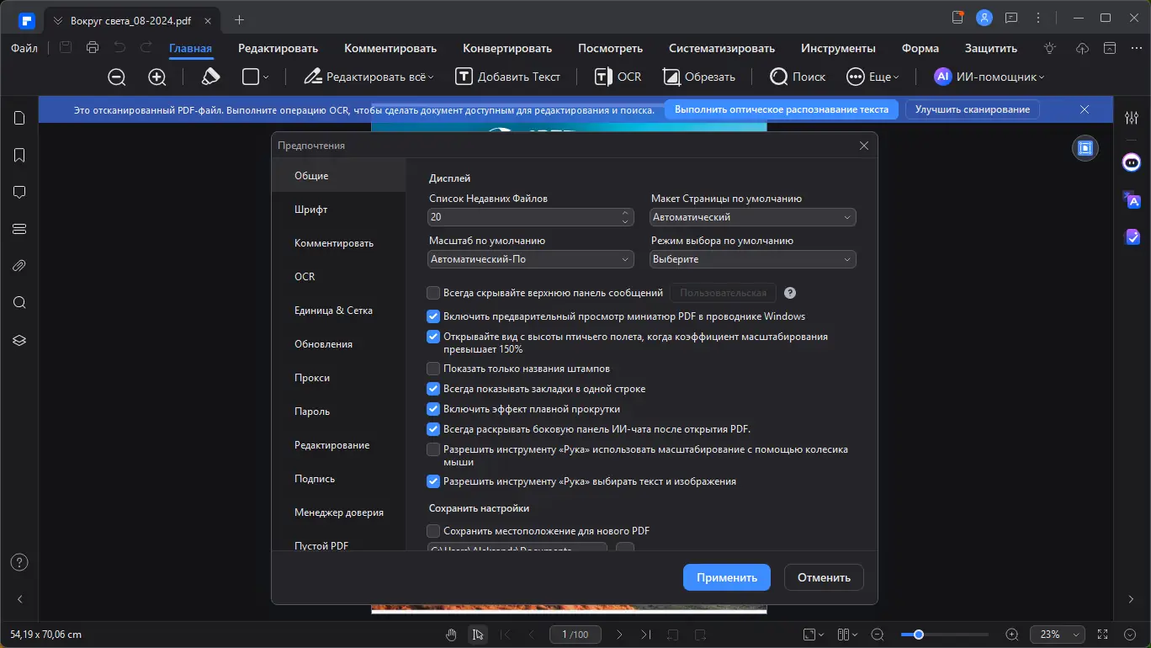Open the layers panel in left sidebar

19,340
